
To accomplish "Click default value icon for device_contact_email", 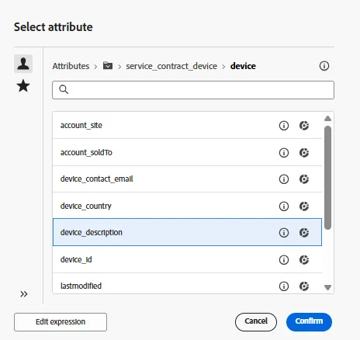I will pos(304,179).
